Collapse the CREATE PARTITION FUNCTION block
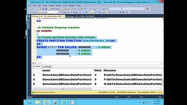The image size is (187, 105). 35,41
